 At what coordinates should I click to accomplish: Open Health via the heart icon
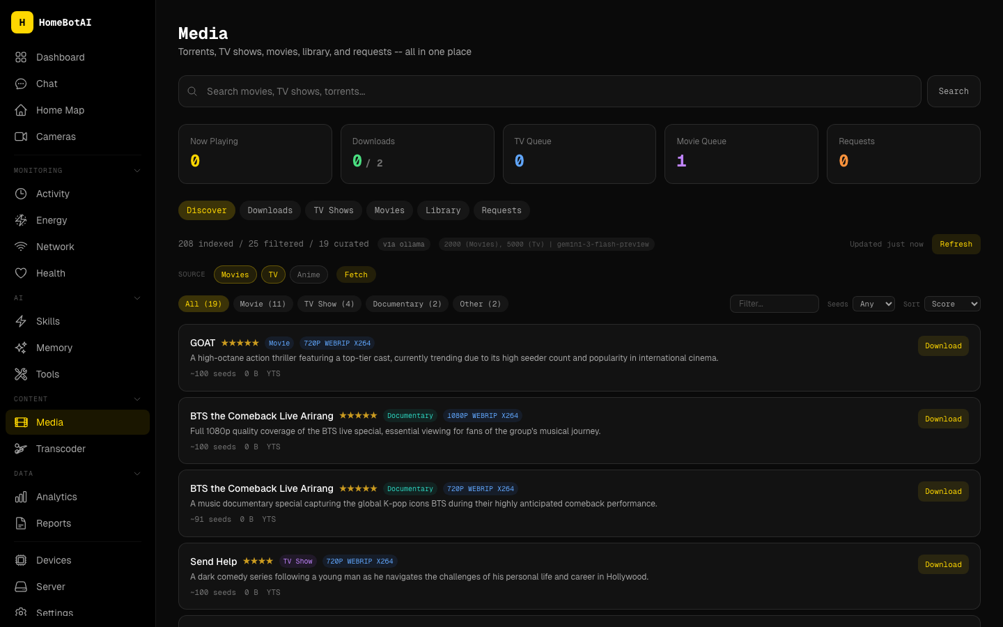click(x=21, y=273)
